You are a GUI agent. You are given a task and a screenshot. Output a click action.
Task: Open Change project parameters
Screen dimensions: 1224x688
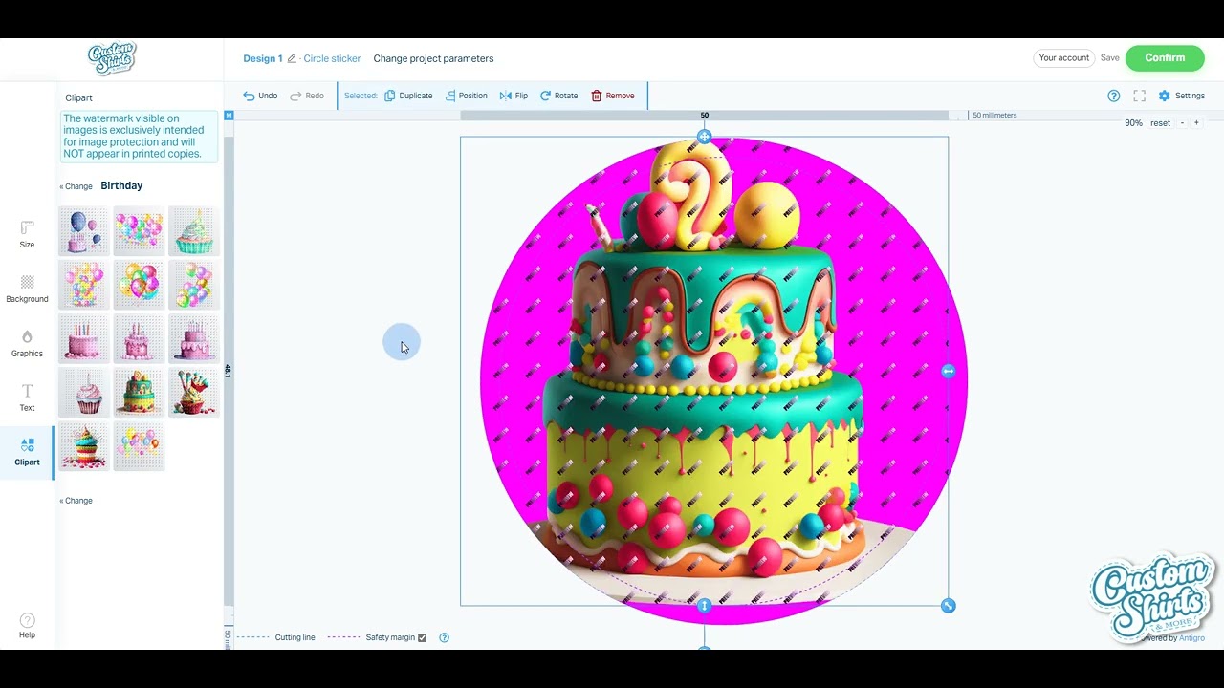pyautogui.click(x=433, y=59)
